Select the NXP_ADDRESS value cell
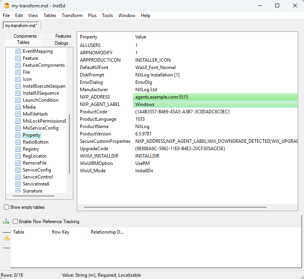The width and height of the screenshot is (304, 279). [215, 97]
